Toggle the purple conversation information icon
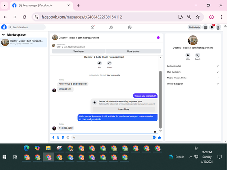This screenshot has width=227, height=170. (x=158, y=38)
